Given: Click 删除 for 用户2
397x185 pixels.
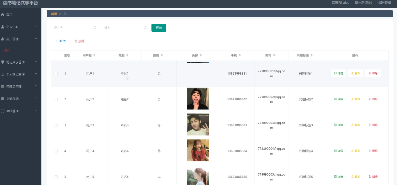Looking at the screenshot, I should (x=373, y=99).
